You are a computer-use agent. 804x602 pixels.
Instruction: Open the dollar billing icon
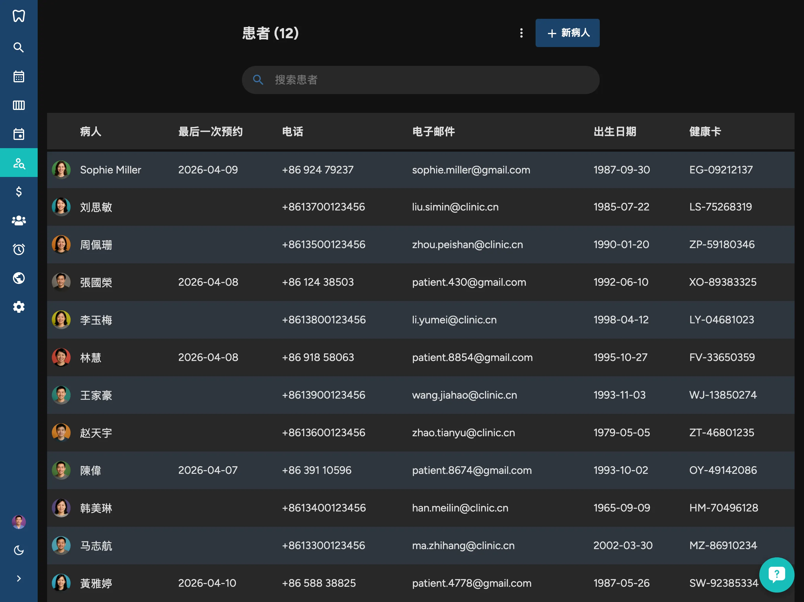pos(19,191)
